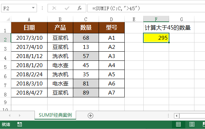Click model cell A1 in 型号 column
This screenshot has width=205, height=129.
(x=112, y=38)
